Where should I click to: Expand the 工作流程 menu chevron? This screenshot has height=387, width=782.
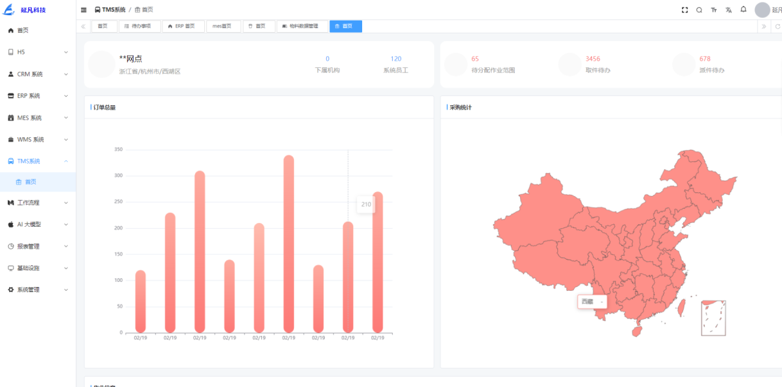click(66, 202)
